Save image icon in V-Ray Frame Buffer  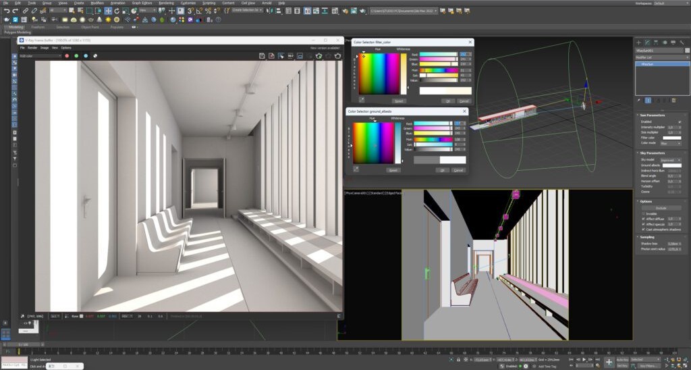(x=262, y=56)
